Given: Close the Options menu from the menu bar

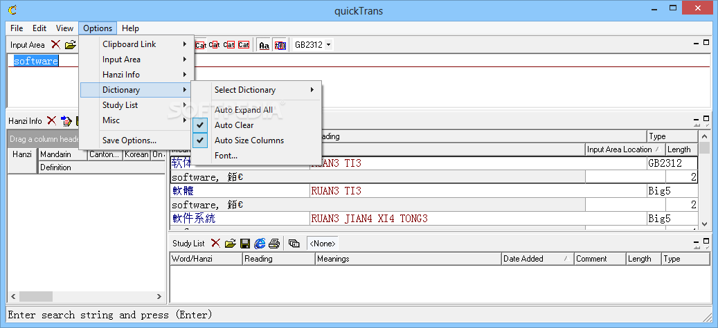Looking at the screenshot, I should click(x=98, y=28).
